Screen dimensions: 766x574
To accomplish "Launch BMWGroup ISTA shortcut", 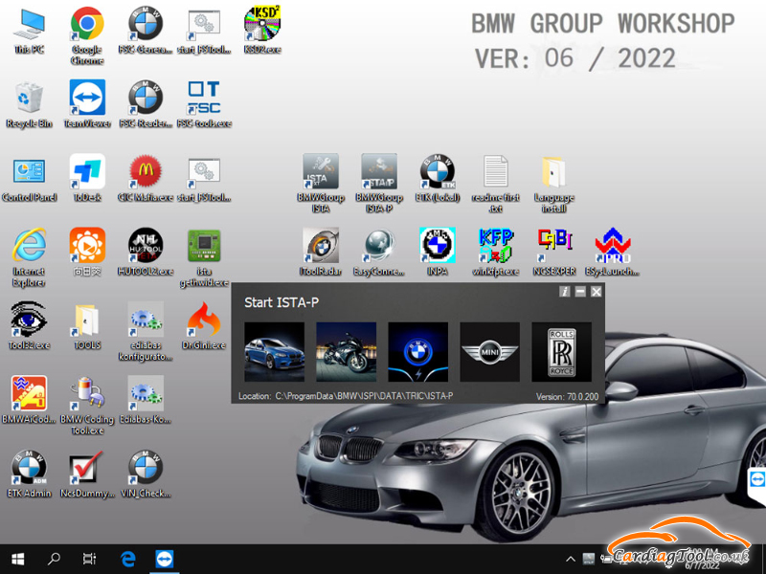I will (x=321, y=184).
